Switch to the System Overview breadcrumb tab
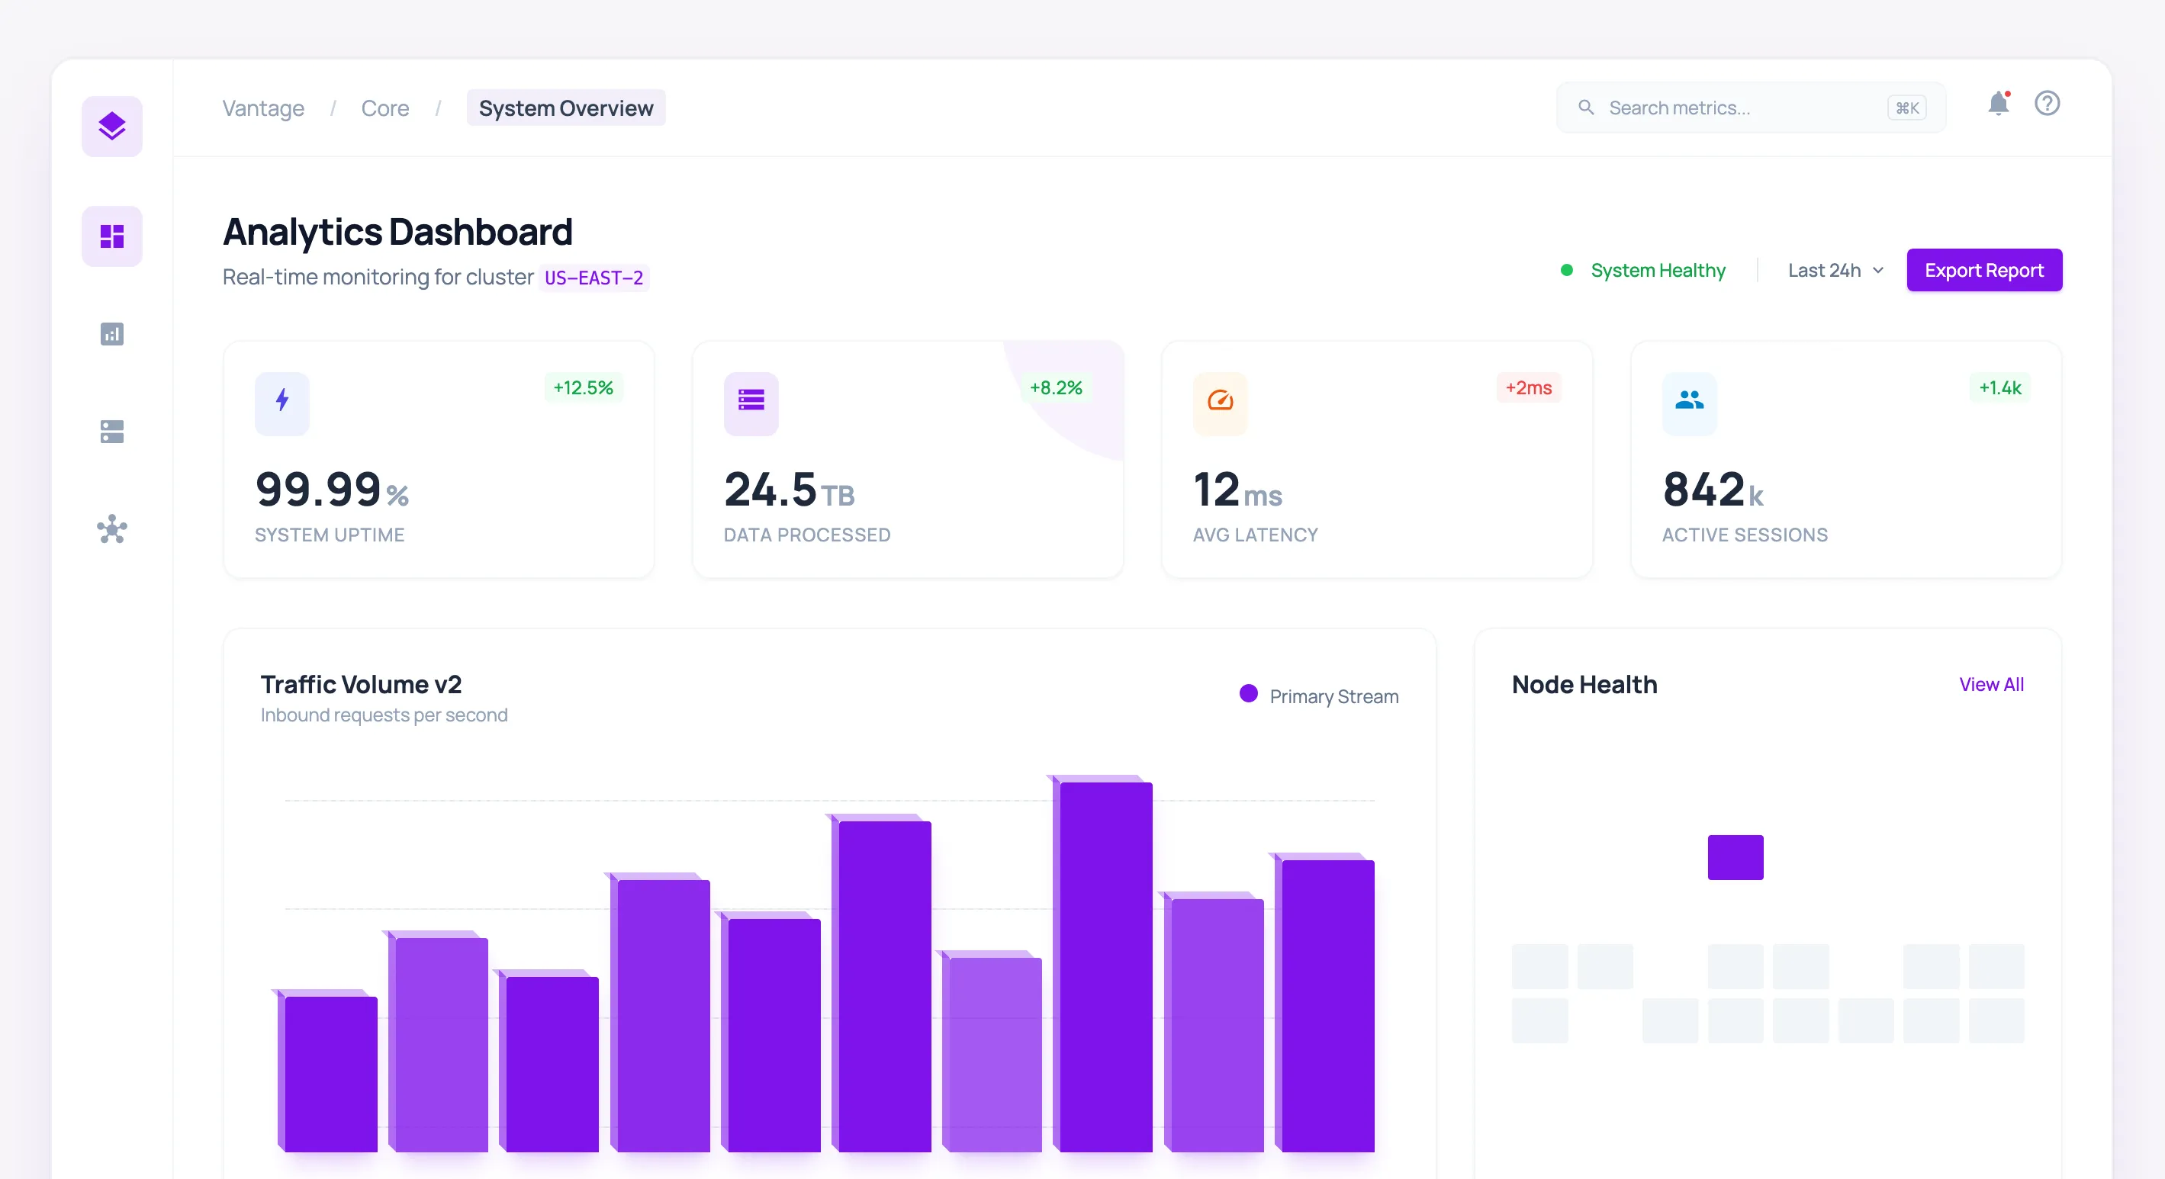 click(x=565, y=108)
